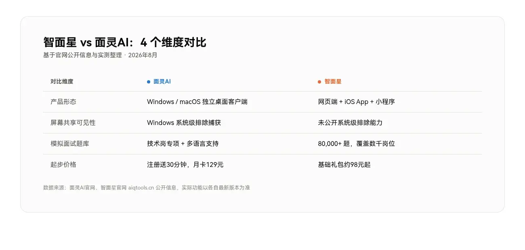The width and height of the screenshot is (525, 250).
Task: Select cell '技术岗专项 + 多语言支持'
Action: 183,144
